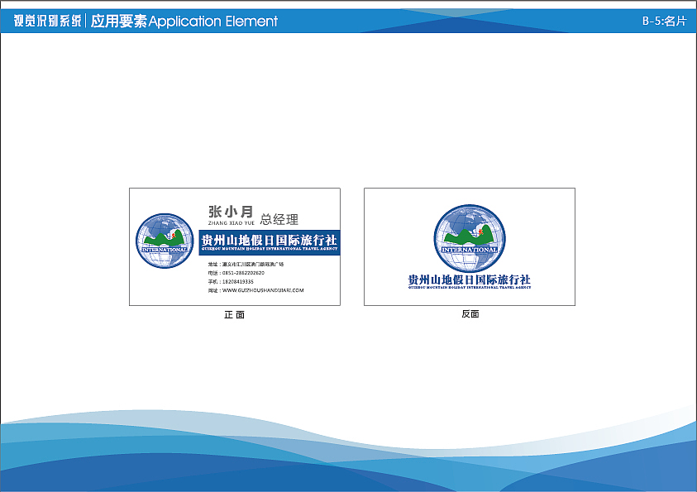
Task: Click the globe logo on the front card
Action: click(x=165, y=241)
